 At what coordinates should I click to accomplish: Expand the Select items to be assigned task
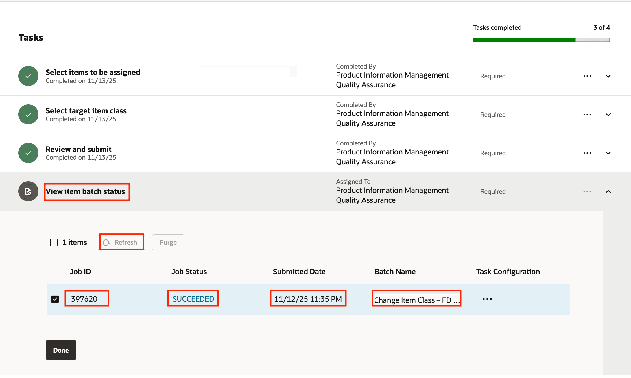click(608, 76)
